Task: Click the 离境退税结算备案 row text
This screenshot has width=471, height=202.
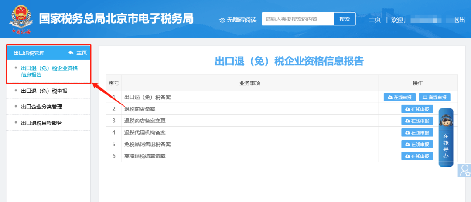Action: pyautogui.click(x=145, y=156)
